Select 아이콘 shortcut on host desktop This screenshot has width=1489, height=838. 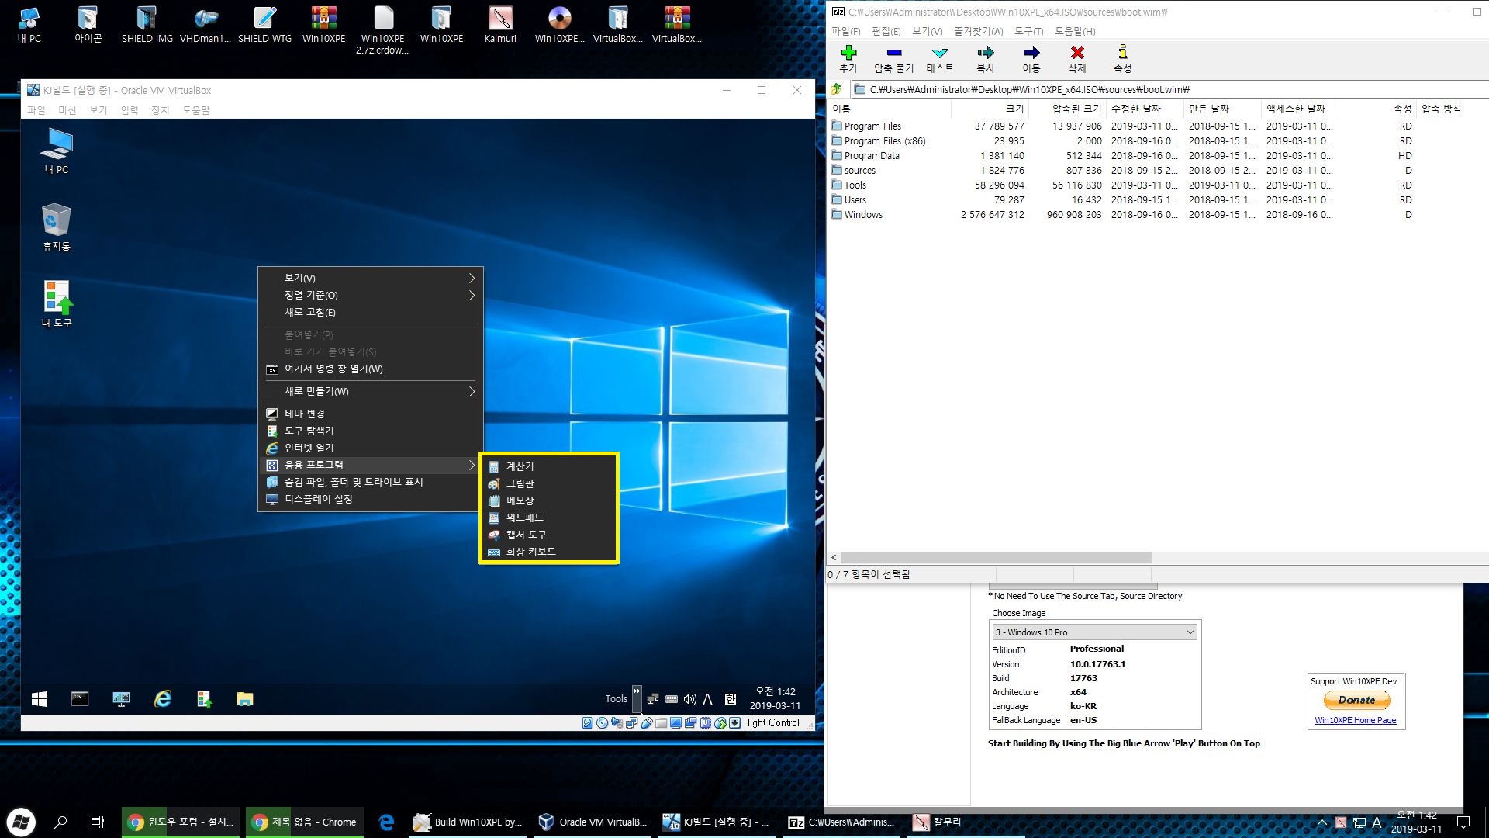click(x=88, y=24)
